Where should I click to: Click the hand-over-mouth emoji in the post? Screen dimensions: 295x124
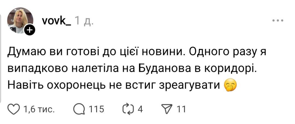[x=230, y=86]
